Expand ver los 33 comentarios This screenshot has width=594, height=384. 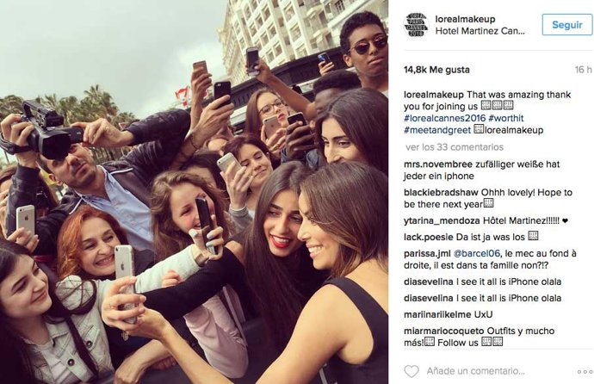[x=455, y=147]
